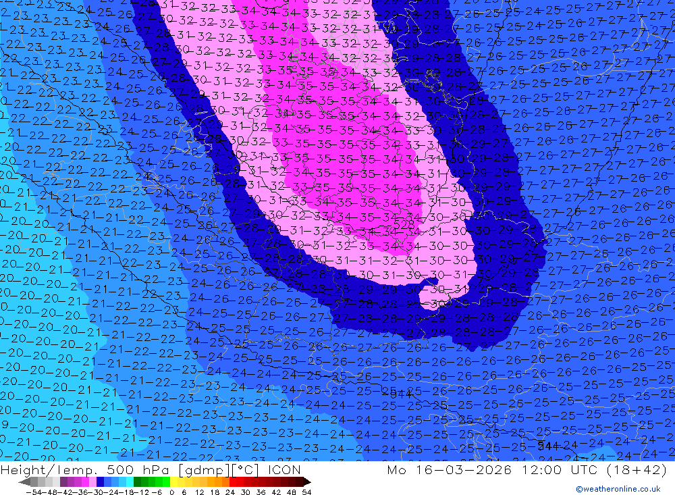The width and height of the screenshot is (675, 495).
Task: Click the cyan legend swatch left of -12
Action: 130,481
